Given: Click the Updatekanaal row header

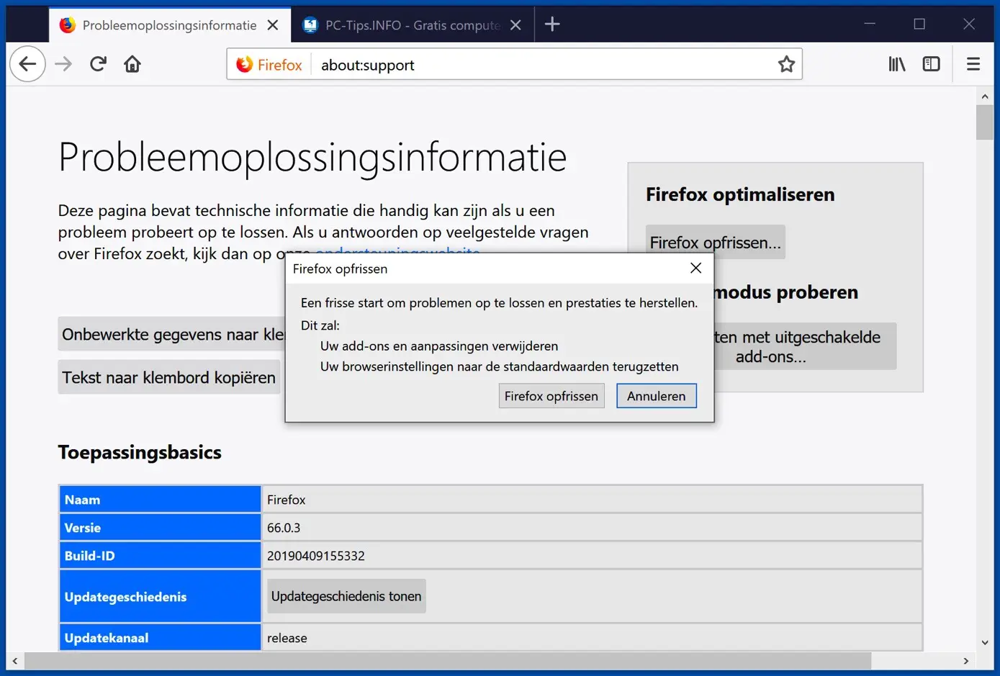Looking at the screenshot, I should [160, 637].
